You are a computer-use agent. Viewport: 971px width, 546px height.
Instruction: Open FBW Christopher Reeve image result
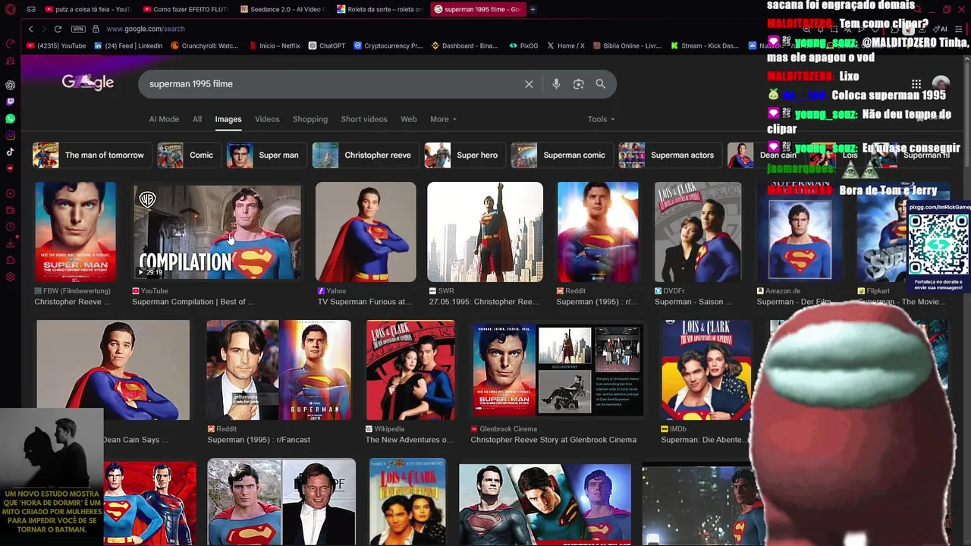tap(75, 232)
